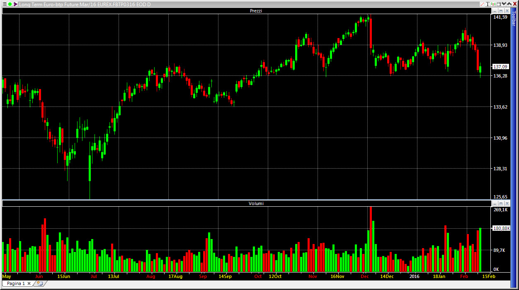Click the red Nov month label
Image resolution: width=519 pixels, height=290 pixels.
[313, 276]
